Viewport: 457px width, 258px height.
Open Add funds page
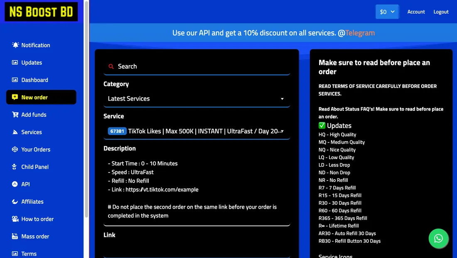point(34,115)
